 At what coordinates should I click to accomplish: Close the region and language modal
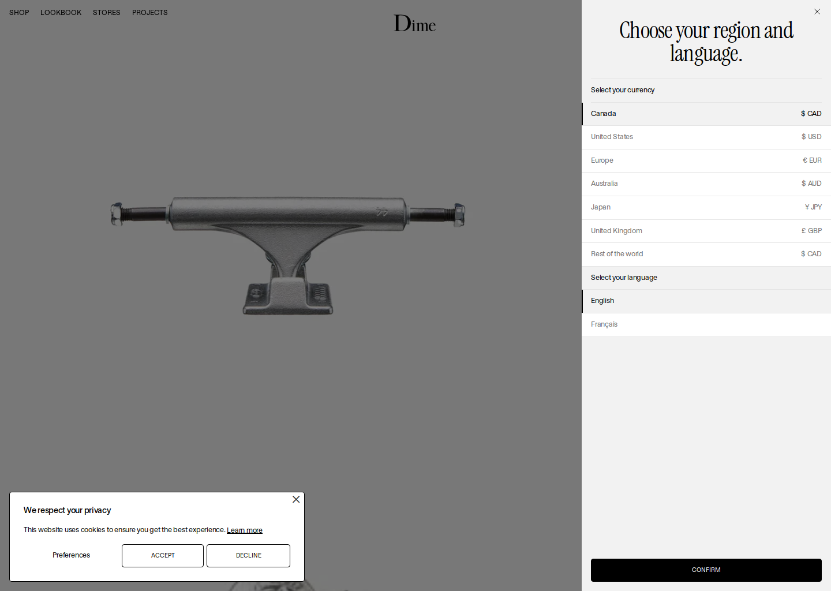(x=817, y=12)
